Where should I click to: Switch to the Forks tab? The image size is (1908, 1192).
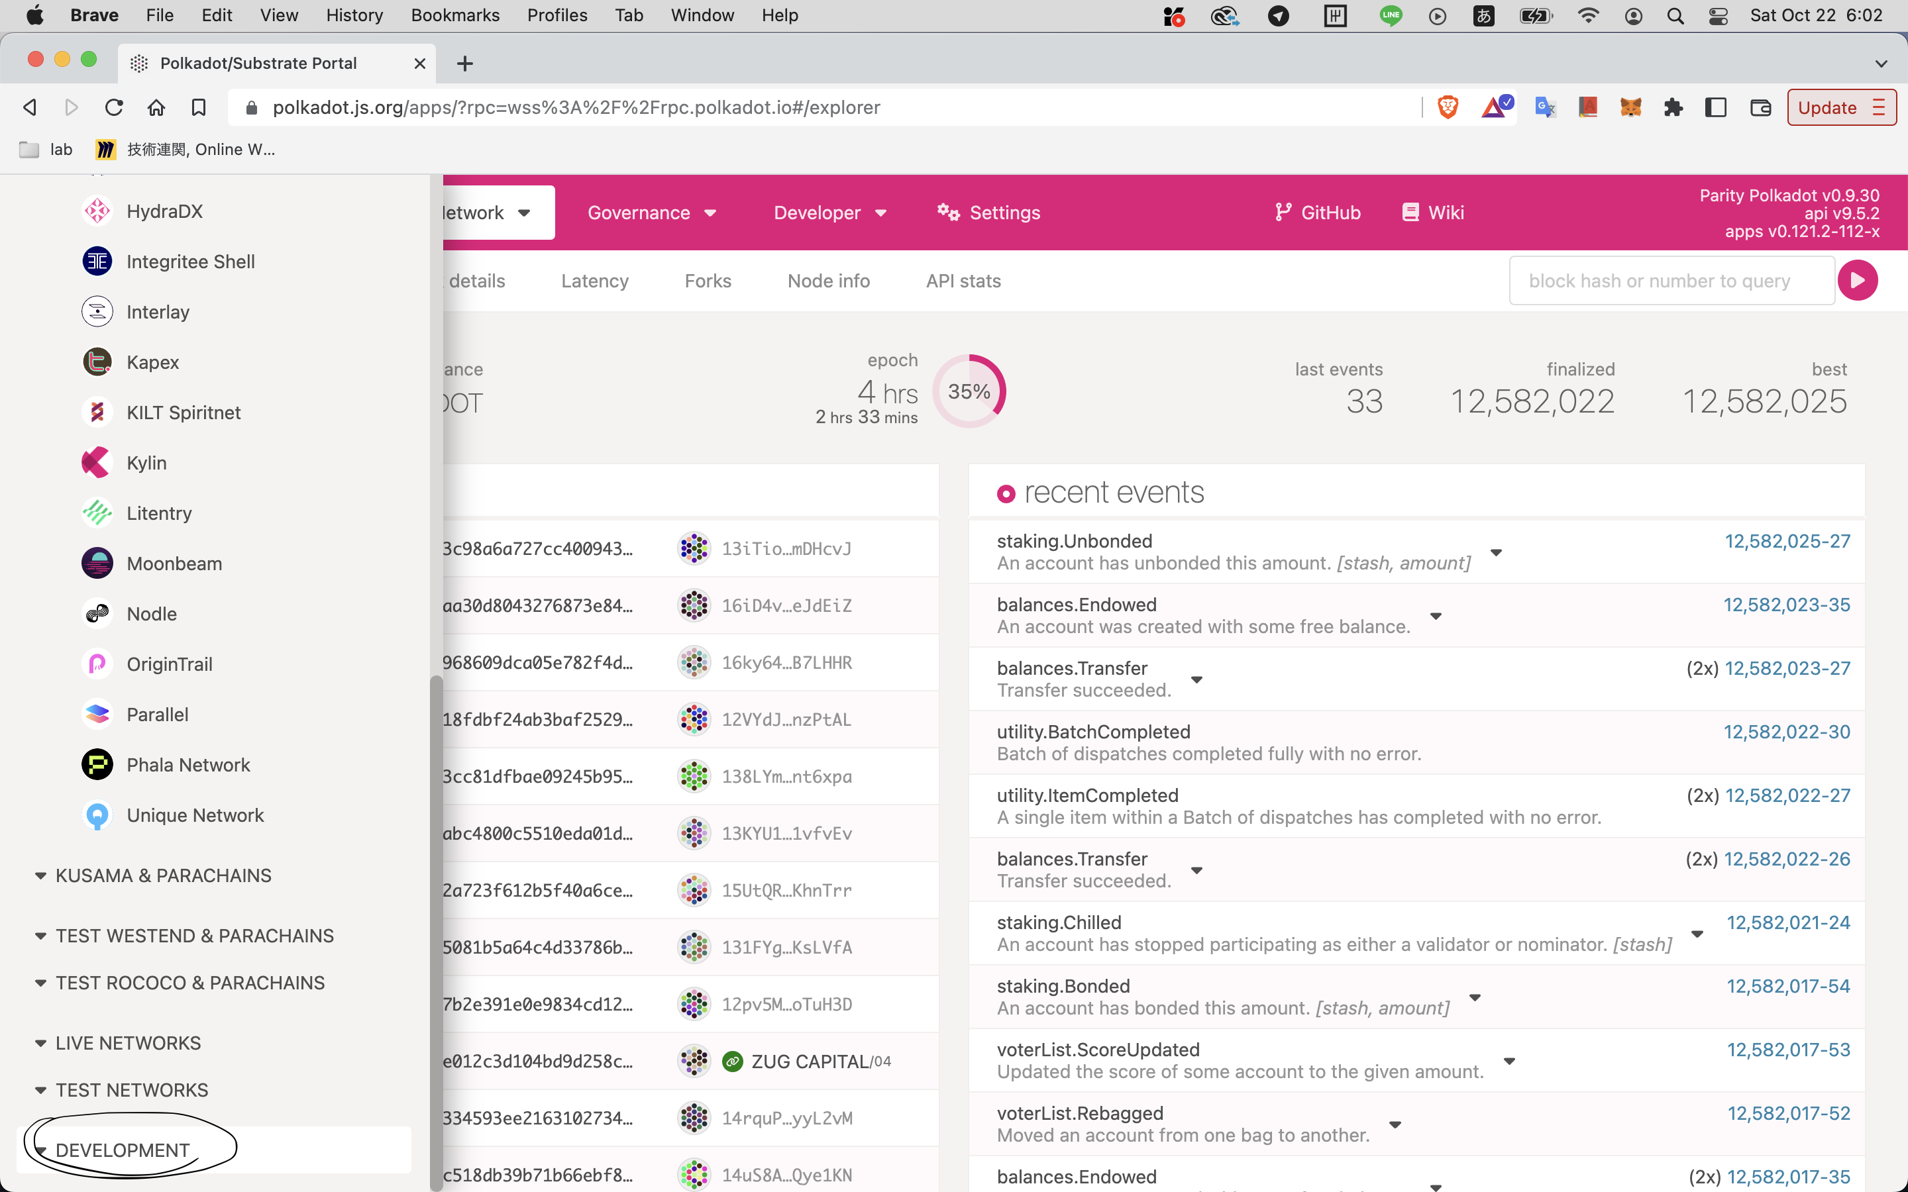708,281
